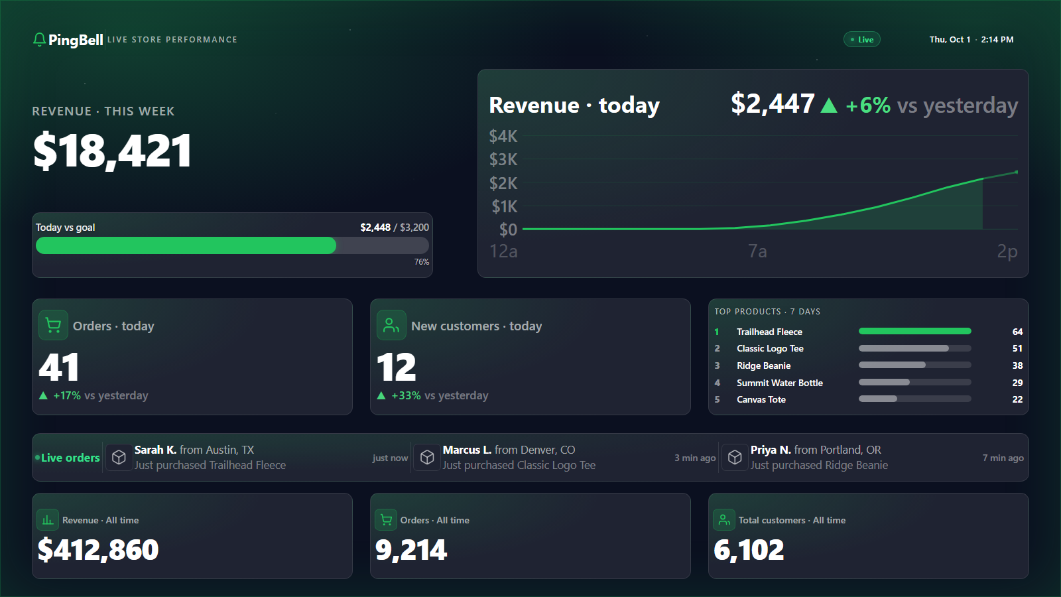Click the Classic Logo Tee sales bar
Image resolution: width=1061 pixels, height=597 pixels.
pos(915,348)
